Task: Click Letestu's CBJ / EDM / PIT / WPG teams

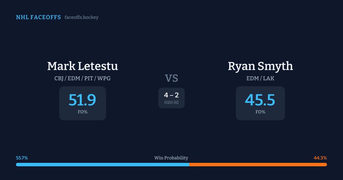Action: (83, 78)
